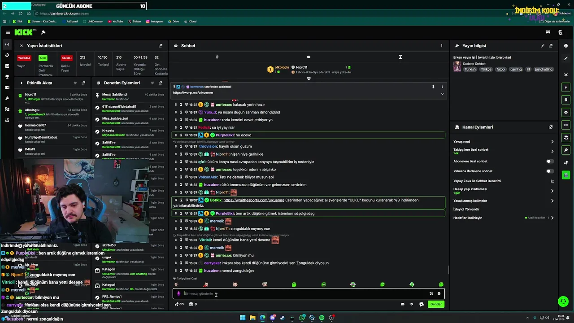Open the hamburger menu beside the Kick logo

pyautogui.click(x=8, y=32)
